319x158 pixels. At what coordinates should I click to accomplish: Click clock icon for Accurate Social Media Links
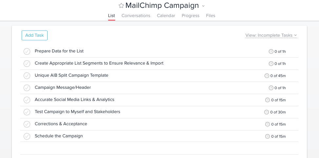[x=268, y=100]
